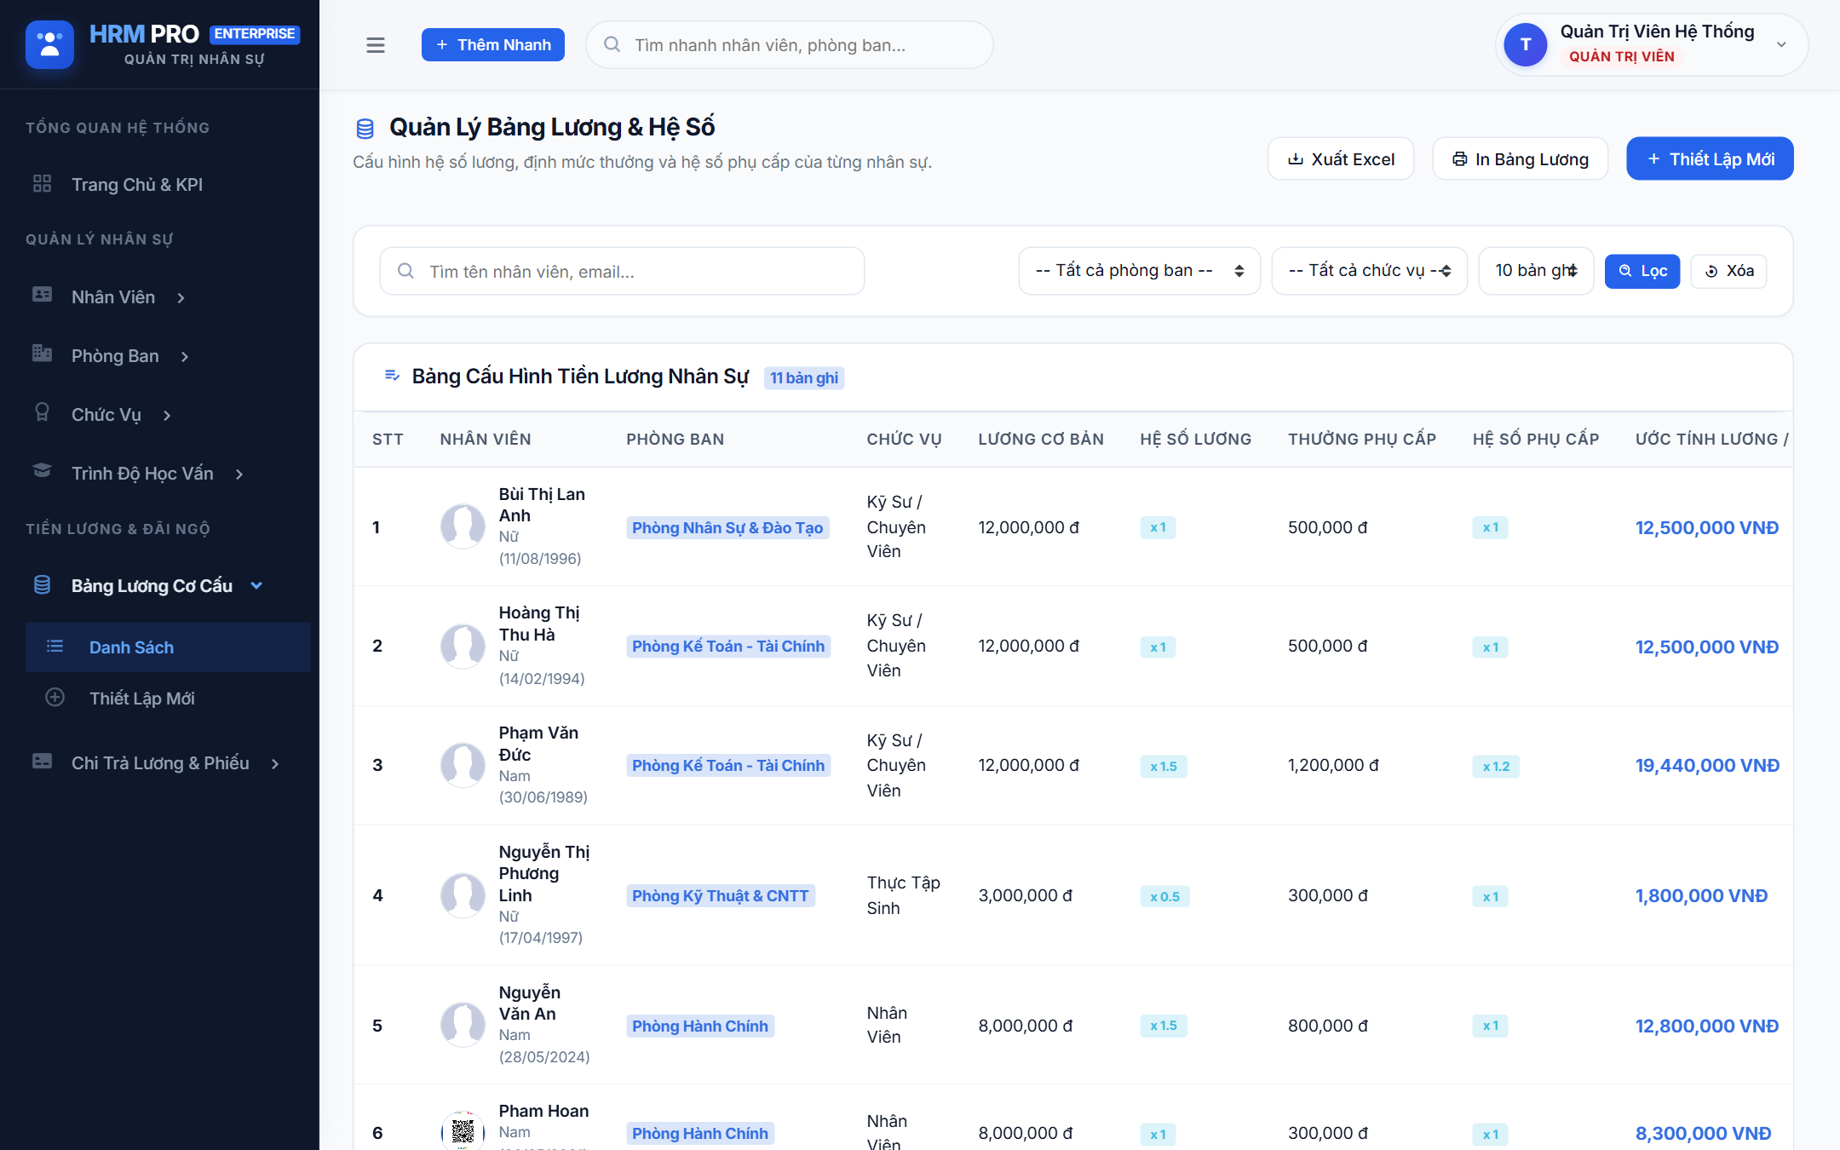Click the Trang Chủ & KPI grid icon

pyautogui.click(x=42, y=183)
